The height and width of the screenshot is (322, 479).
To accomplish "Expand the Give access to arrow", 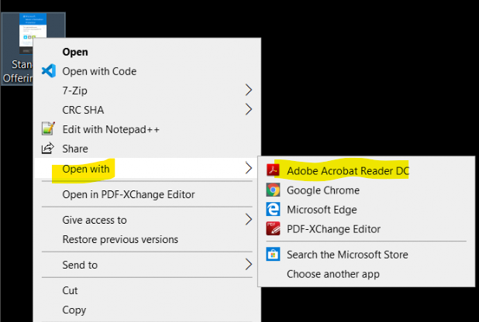I will click(249, 220).
